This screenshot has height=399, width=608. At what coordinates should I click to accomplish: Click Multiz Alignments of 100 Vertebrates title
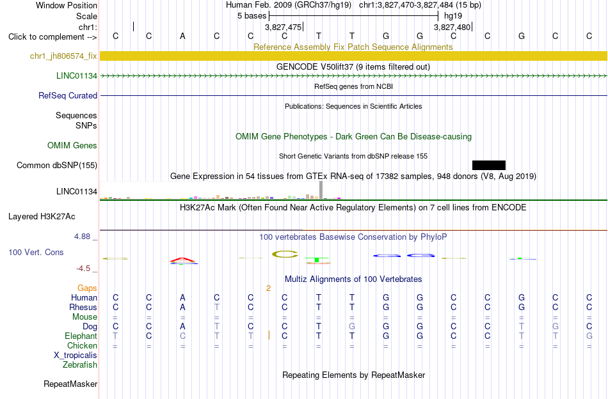(x=353, y=279)
